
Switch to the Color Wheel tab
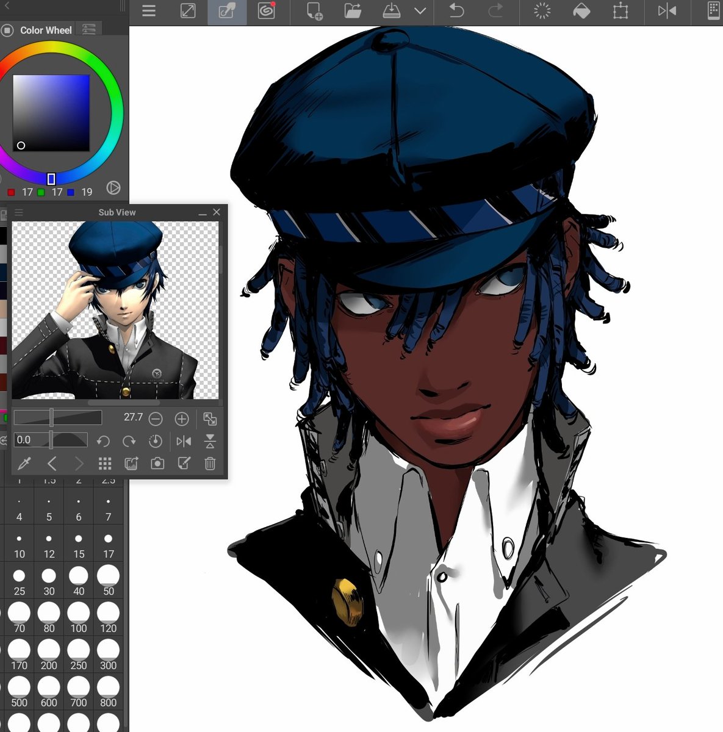tap(38, 30)
